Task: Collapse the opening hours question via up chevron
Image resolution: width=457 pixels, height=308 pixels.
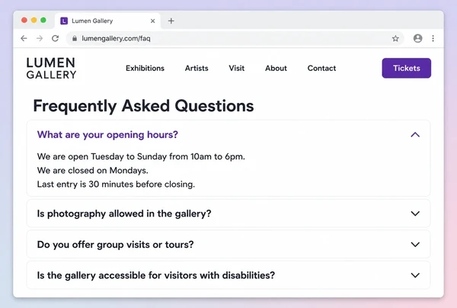Action: pyautogui.click(x=415, y=135)
